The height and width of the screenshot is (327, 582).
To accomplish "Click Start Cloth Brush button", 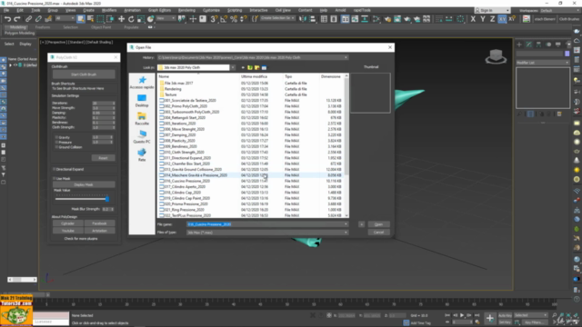I will coord(84,74).
